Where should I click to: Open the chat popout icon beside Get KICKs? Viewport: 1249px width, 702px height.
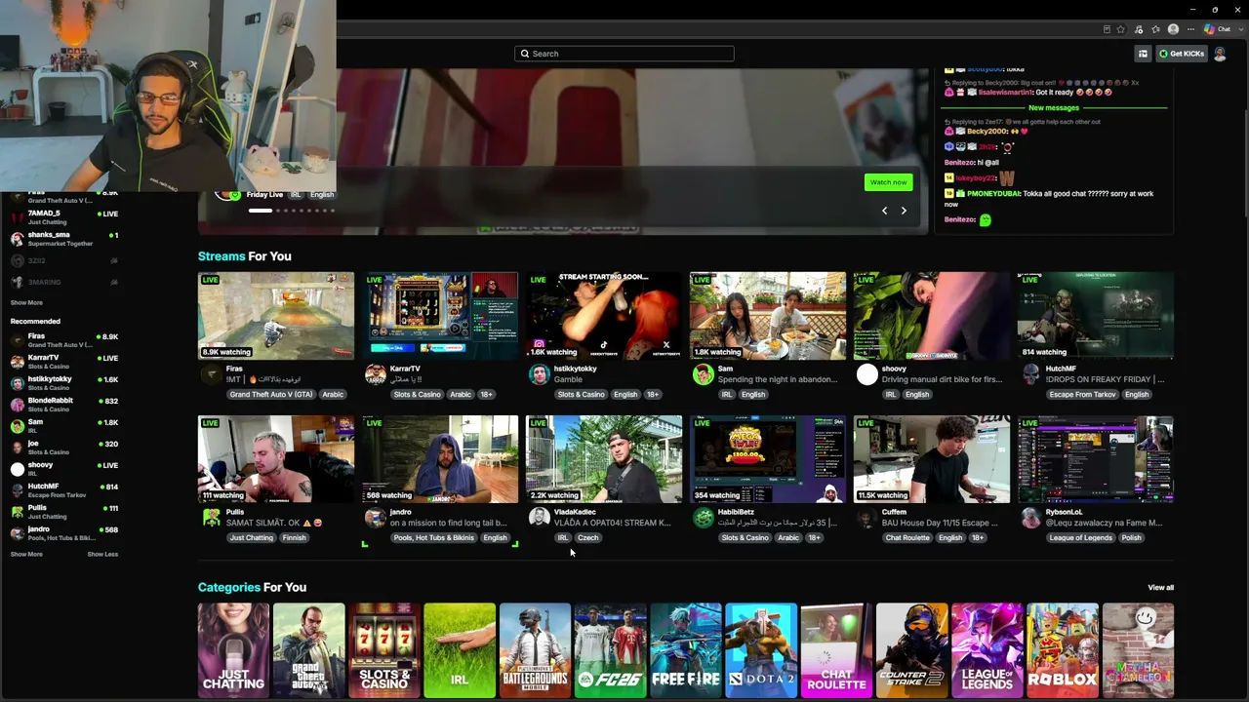(1143, 54)
